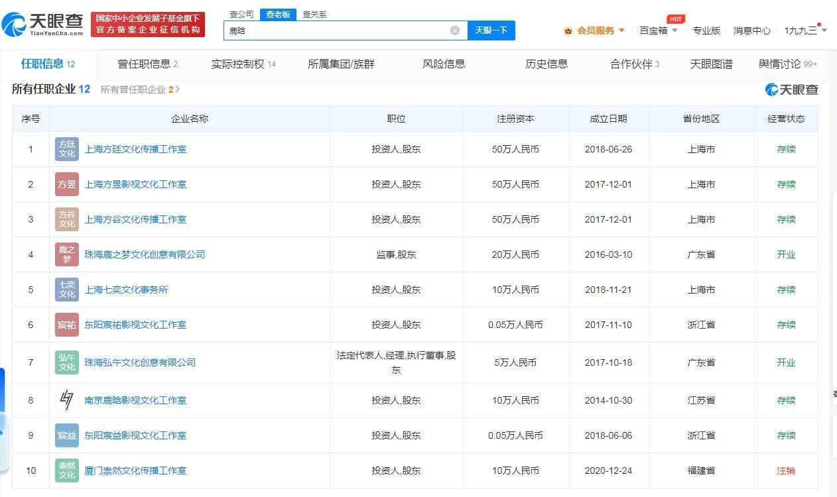This screenshot has width=837, height=497.
Task: Open 上海方谷文化传播工作室 link
Action: pyautogui.click(x=135, y=219)
